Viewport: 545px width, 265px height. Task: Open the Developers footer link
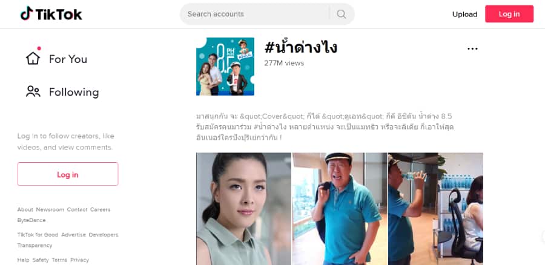(104, 234)
